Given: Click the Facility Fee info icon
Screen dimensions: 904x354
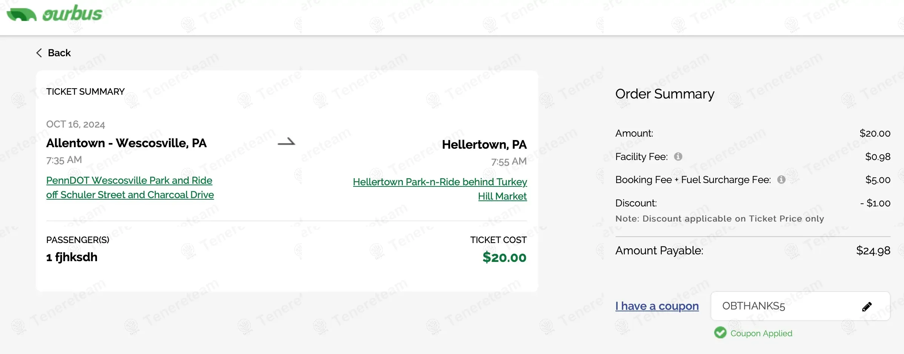Looking at the screenshot, I should (x=678, y=157).
